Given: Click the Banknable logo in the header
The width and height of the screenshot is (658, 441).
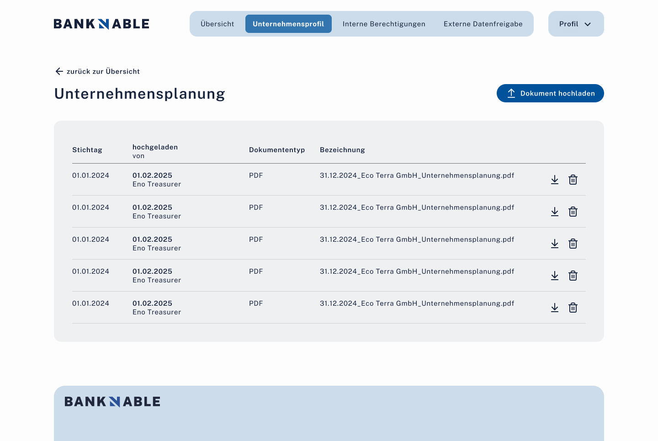Looking at the screenshot, I should 101,24.
